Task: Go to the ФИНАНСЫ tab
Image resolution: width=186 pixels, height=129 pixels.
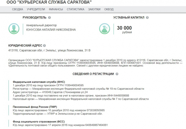Action: pos(56,9)
